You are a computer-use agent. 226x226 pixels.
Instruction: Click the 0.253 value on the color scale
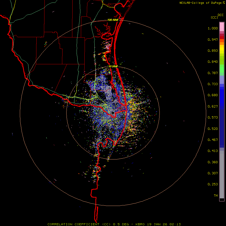coord(213,184)
